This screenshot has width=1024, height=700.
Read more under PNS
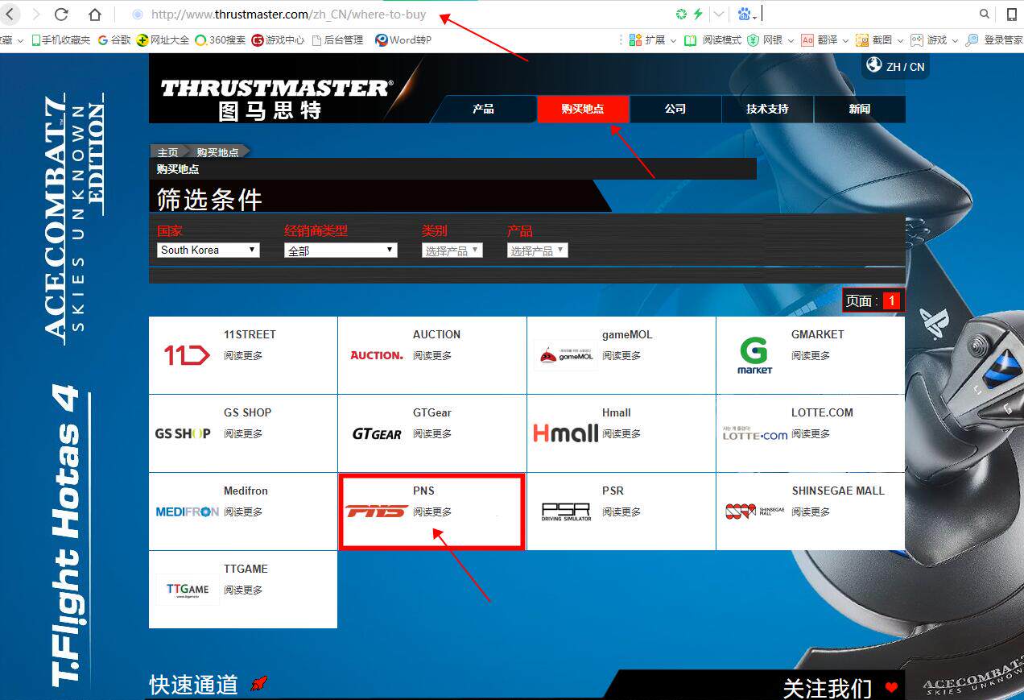pos(432,512)
